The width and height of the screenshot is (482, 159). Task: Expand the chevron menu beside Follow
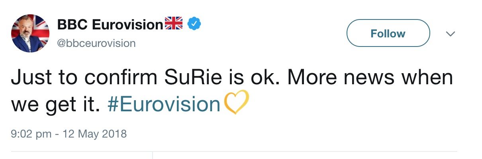pos(450,34)
